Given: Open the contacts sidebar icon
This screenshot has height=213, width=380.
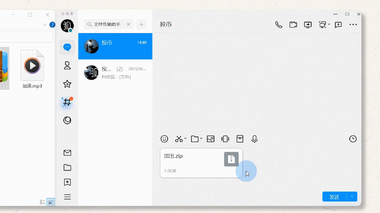Looking at the screenshot, I should click(67, 66).
